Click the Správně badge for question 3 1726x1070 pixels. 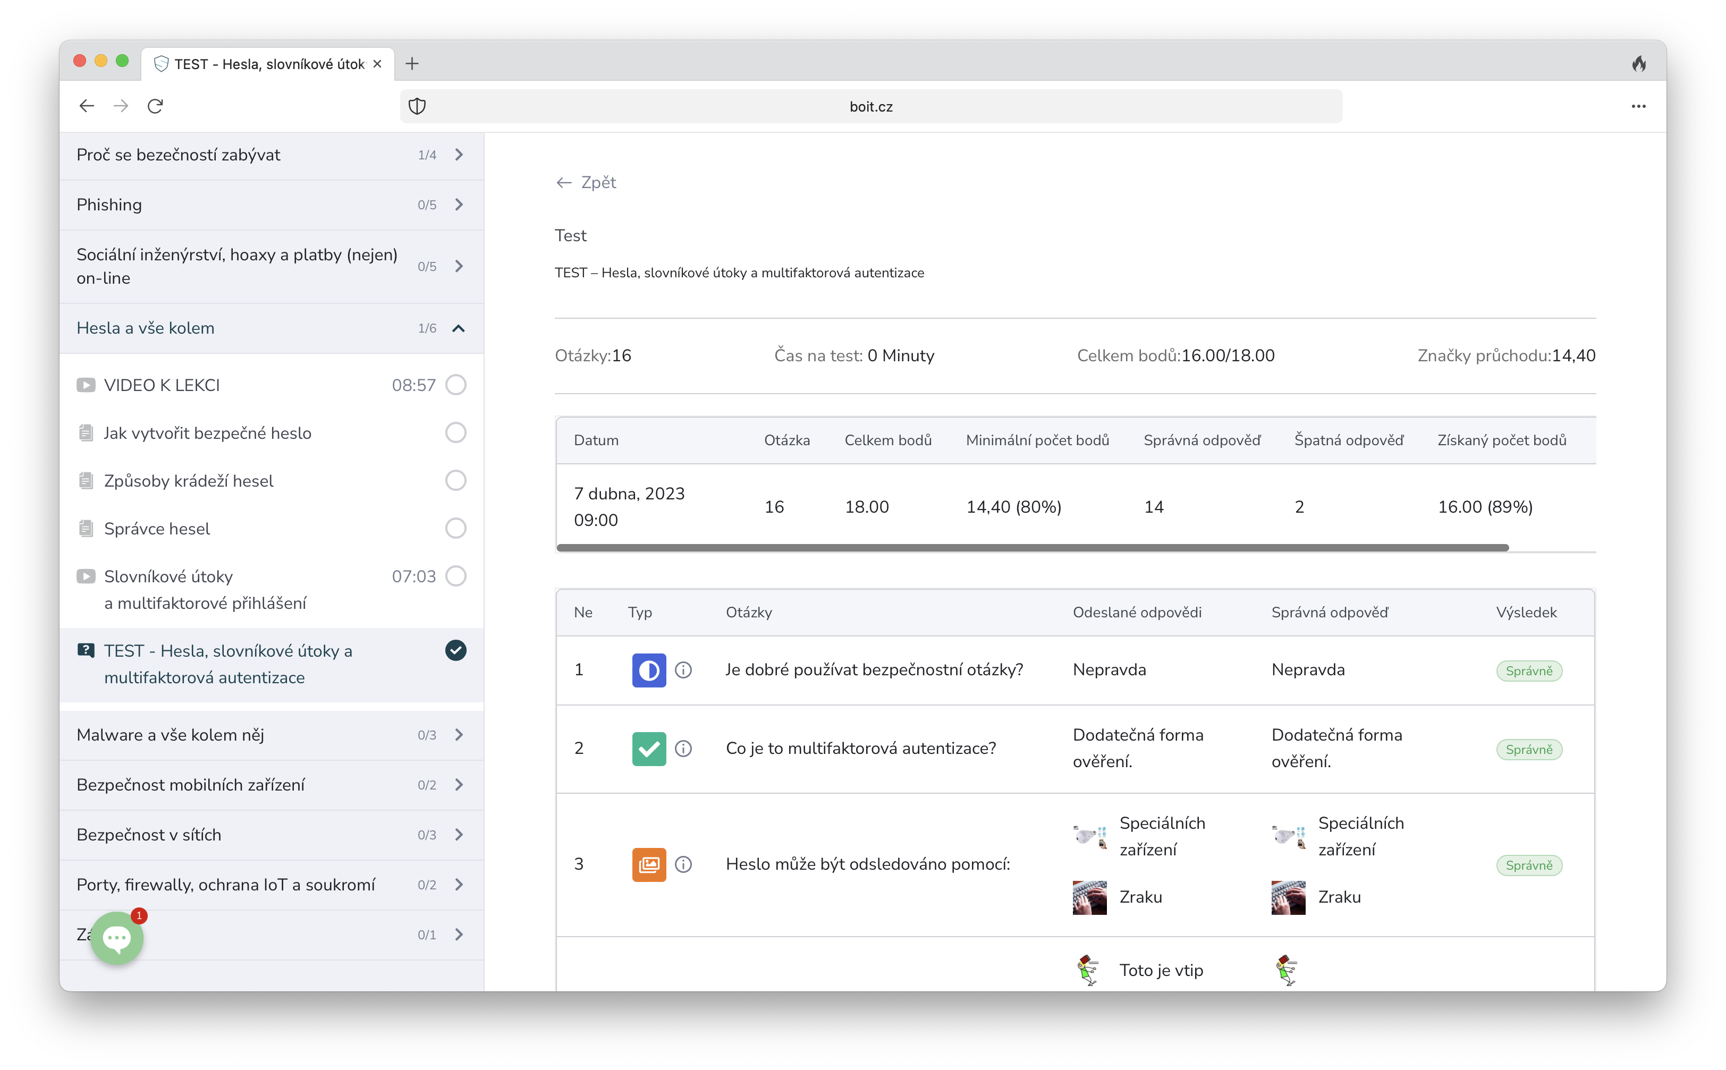point(1528,865)
